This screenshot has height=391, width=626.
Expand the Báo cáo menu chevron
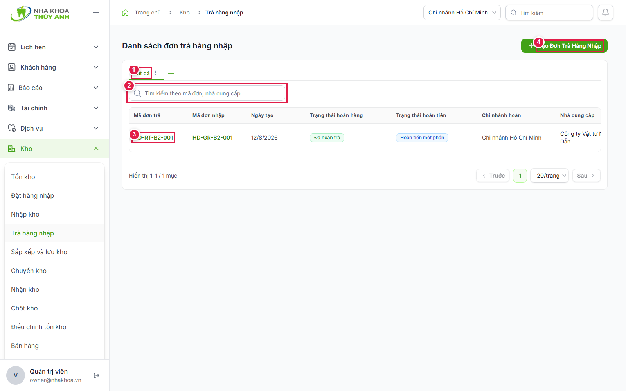[x=96, y=88]
